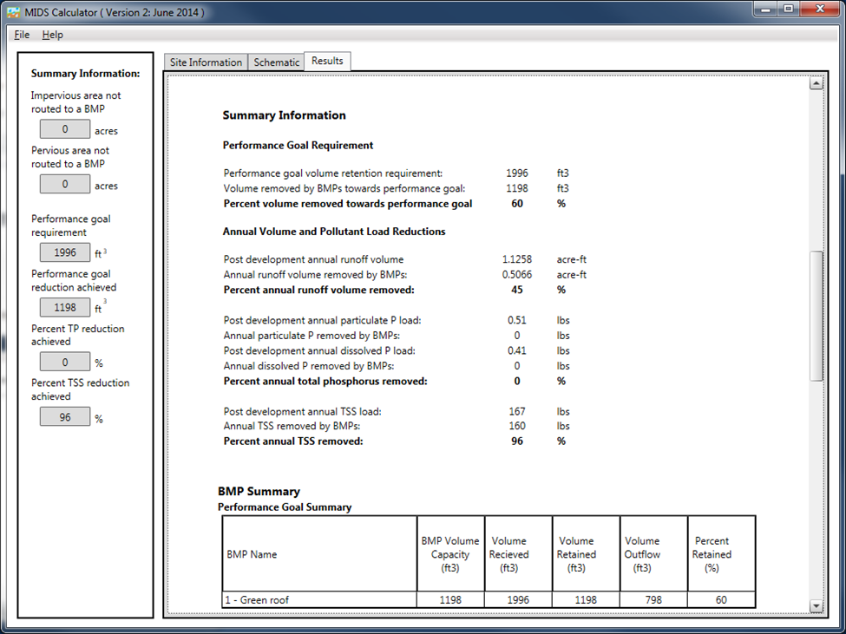Select the '1 - Green roof' table row
Image resolution: width=846 pixels, height=634 pixels.
(x=319, y=599)
